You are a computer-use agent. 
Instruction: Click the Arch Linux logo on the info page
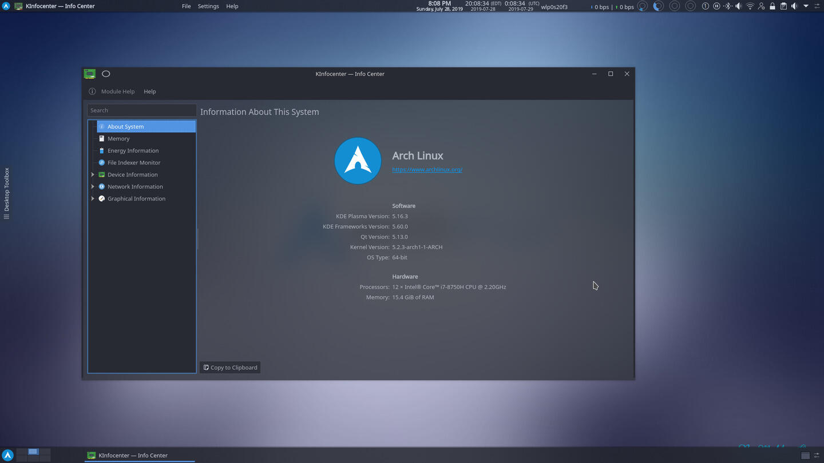pyautogui.click(x=358, y=161)
